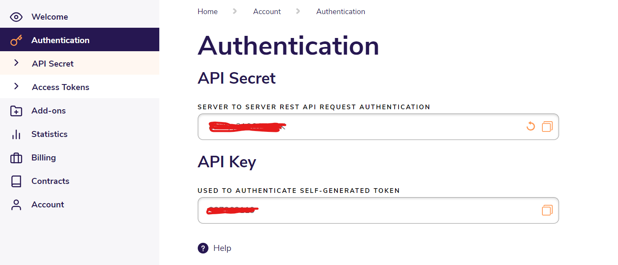618x265 pixels.
Task: Click the Help question mark icon
Action: [x=203, y=248]
